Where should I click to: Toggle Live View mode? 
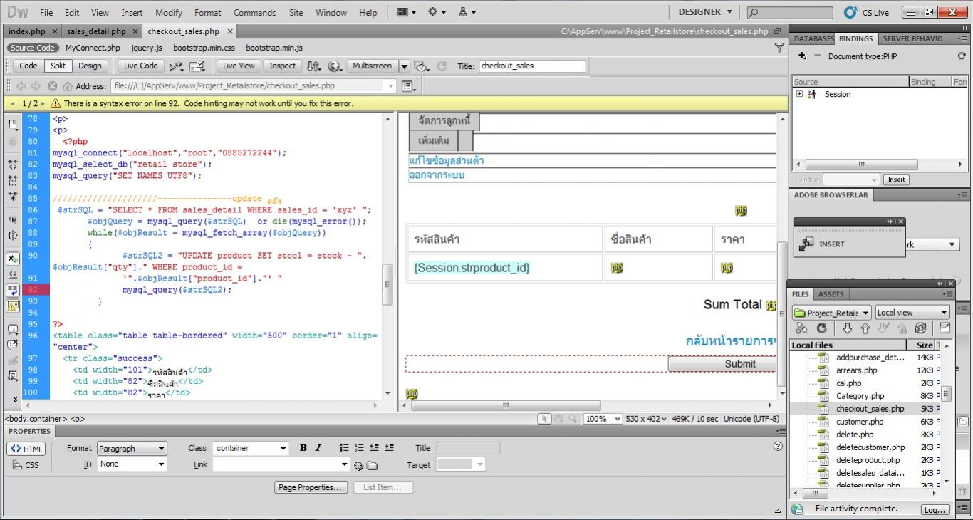[x=239, y=66]
